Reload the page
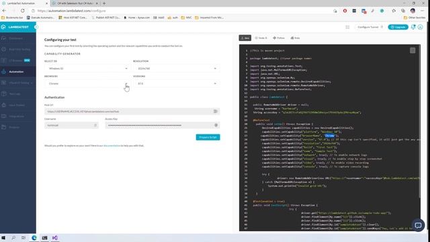430x242 pixels. pyautogui.click(x=22, y=11)
